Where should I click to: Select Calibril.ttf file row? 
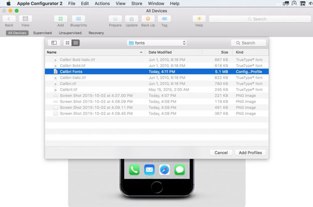pyautogui.click(x=156, y=90)
